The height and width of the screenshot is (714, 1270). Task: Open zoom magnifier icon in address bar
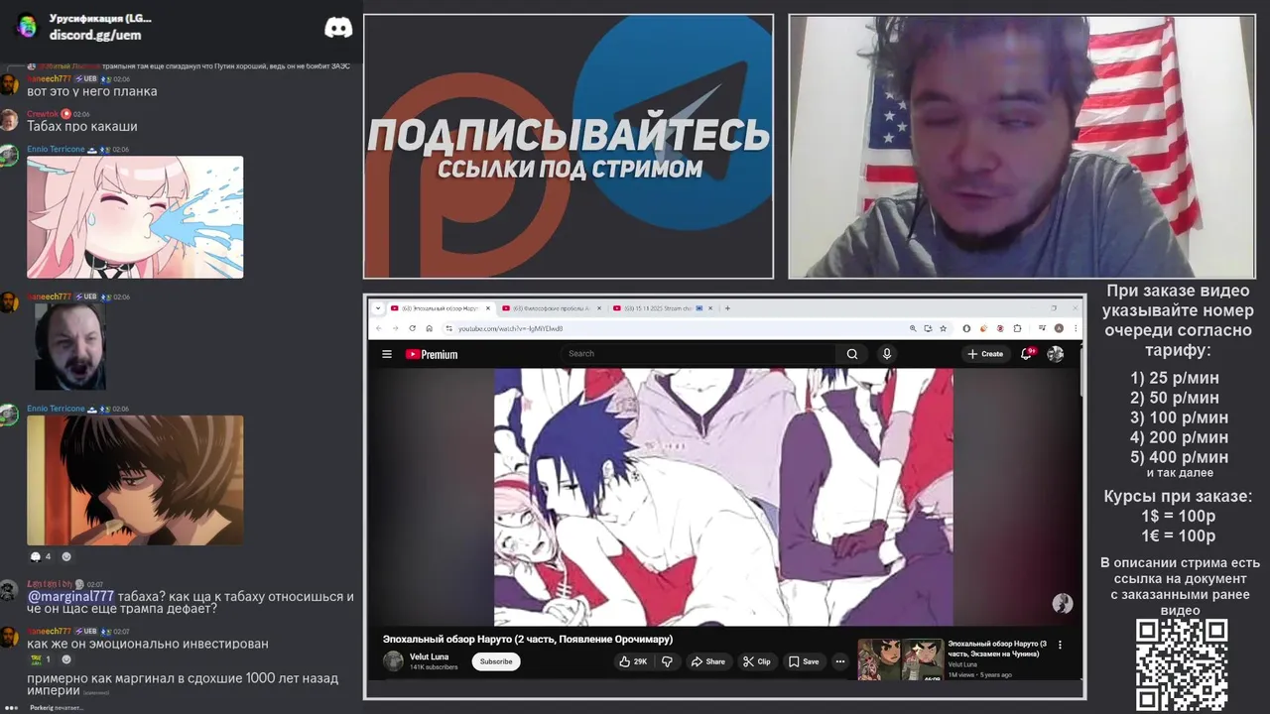(x=913, y=328)
